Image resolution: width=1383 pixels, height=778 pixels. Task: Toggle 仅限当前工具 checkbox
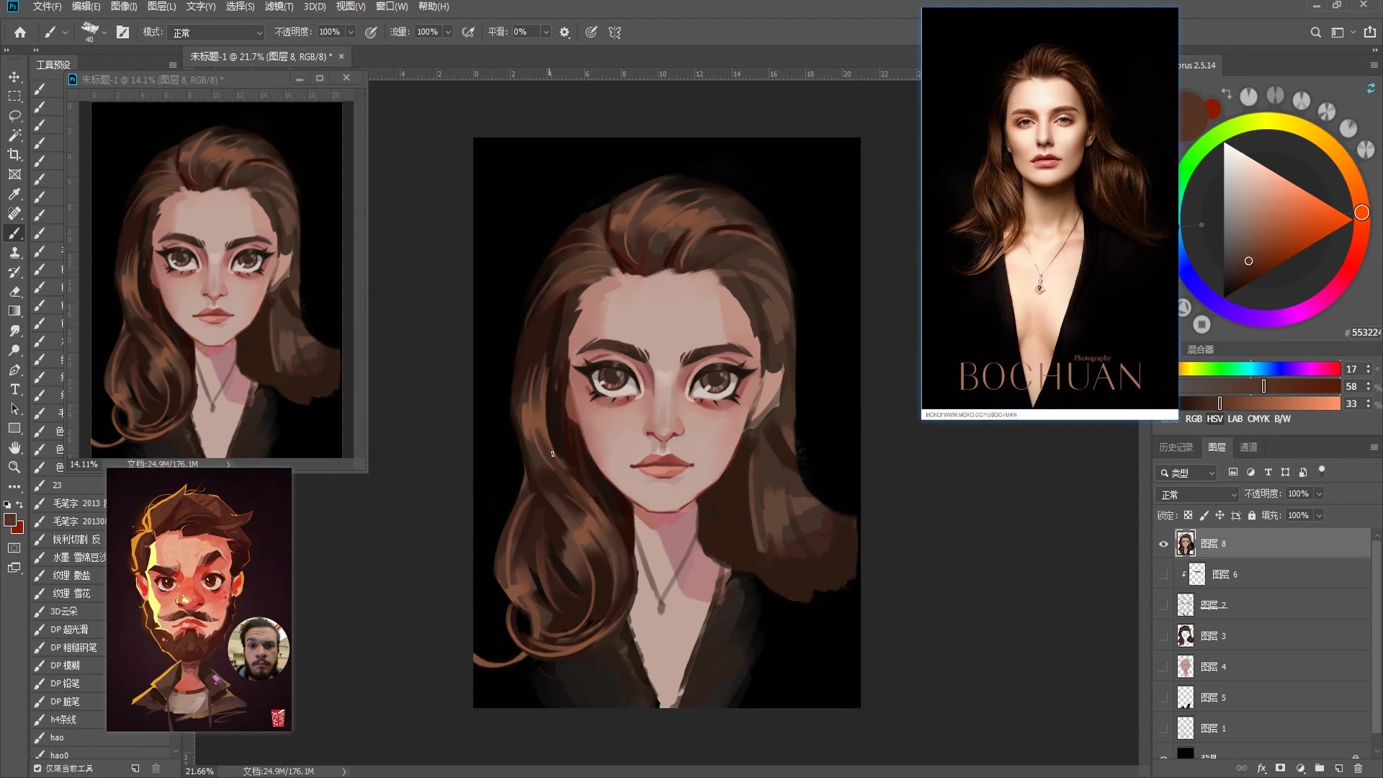click(37, 769)
